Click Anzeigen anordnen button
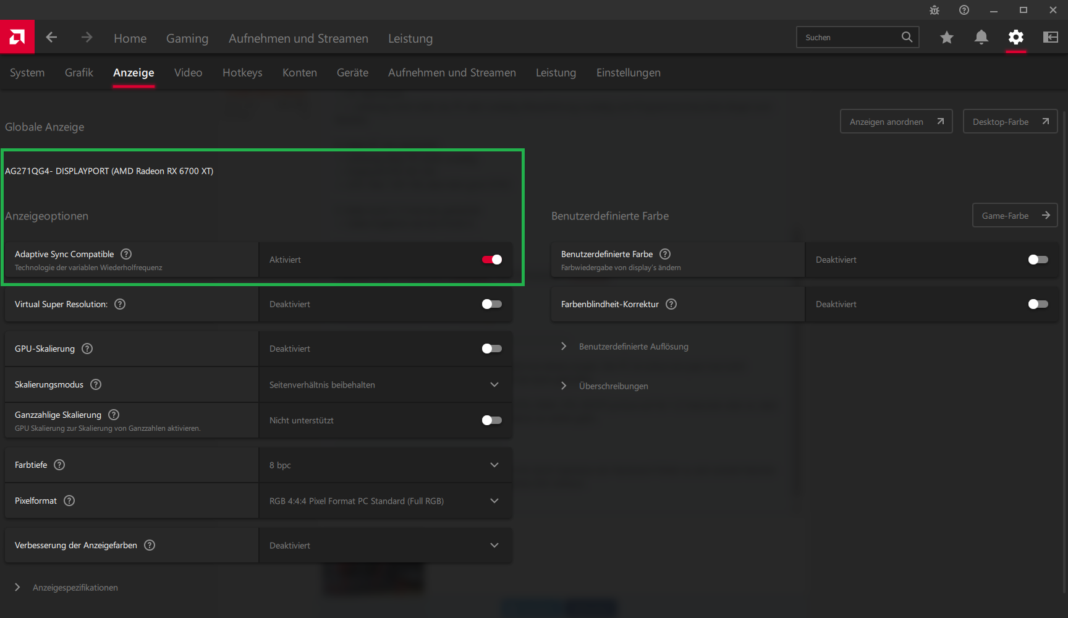1068x618 pixels. pos(896,122)
